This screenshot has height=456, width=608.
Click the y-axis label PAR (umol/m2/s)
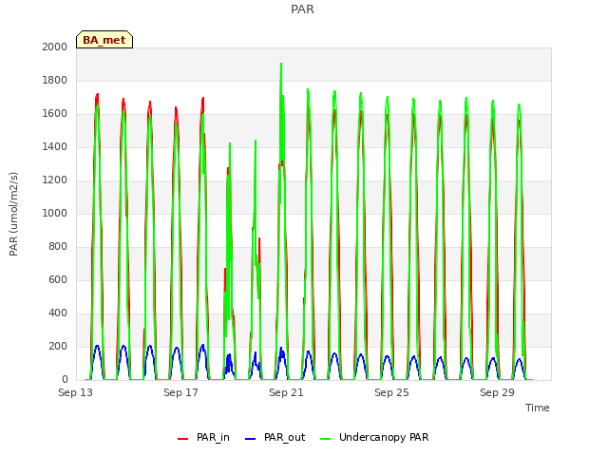(x=13, y=214)
